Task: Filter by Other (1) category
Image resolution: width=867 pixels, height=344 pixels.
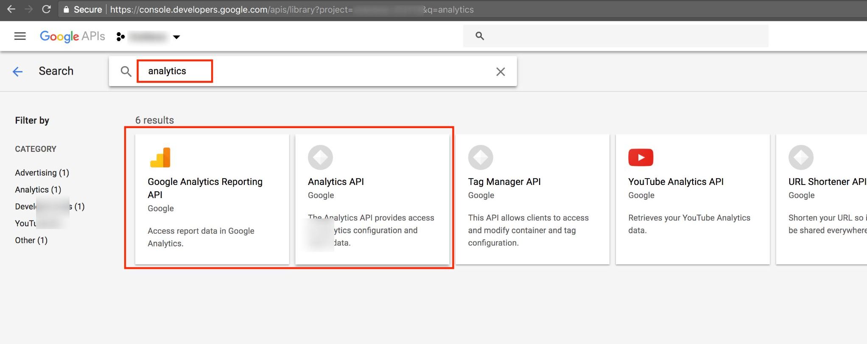Action: click(x=31, y=241)
